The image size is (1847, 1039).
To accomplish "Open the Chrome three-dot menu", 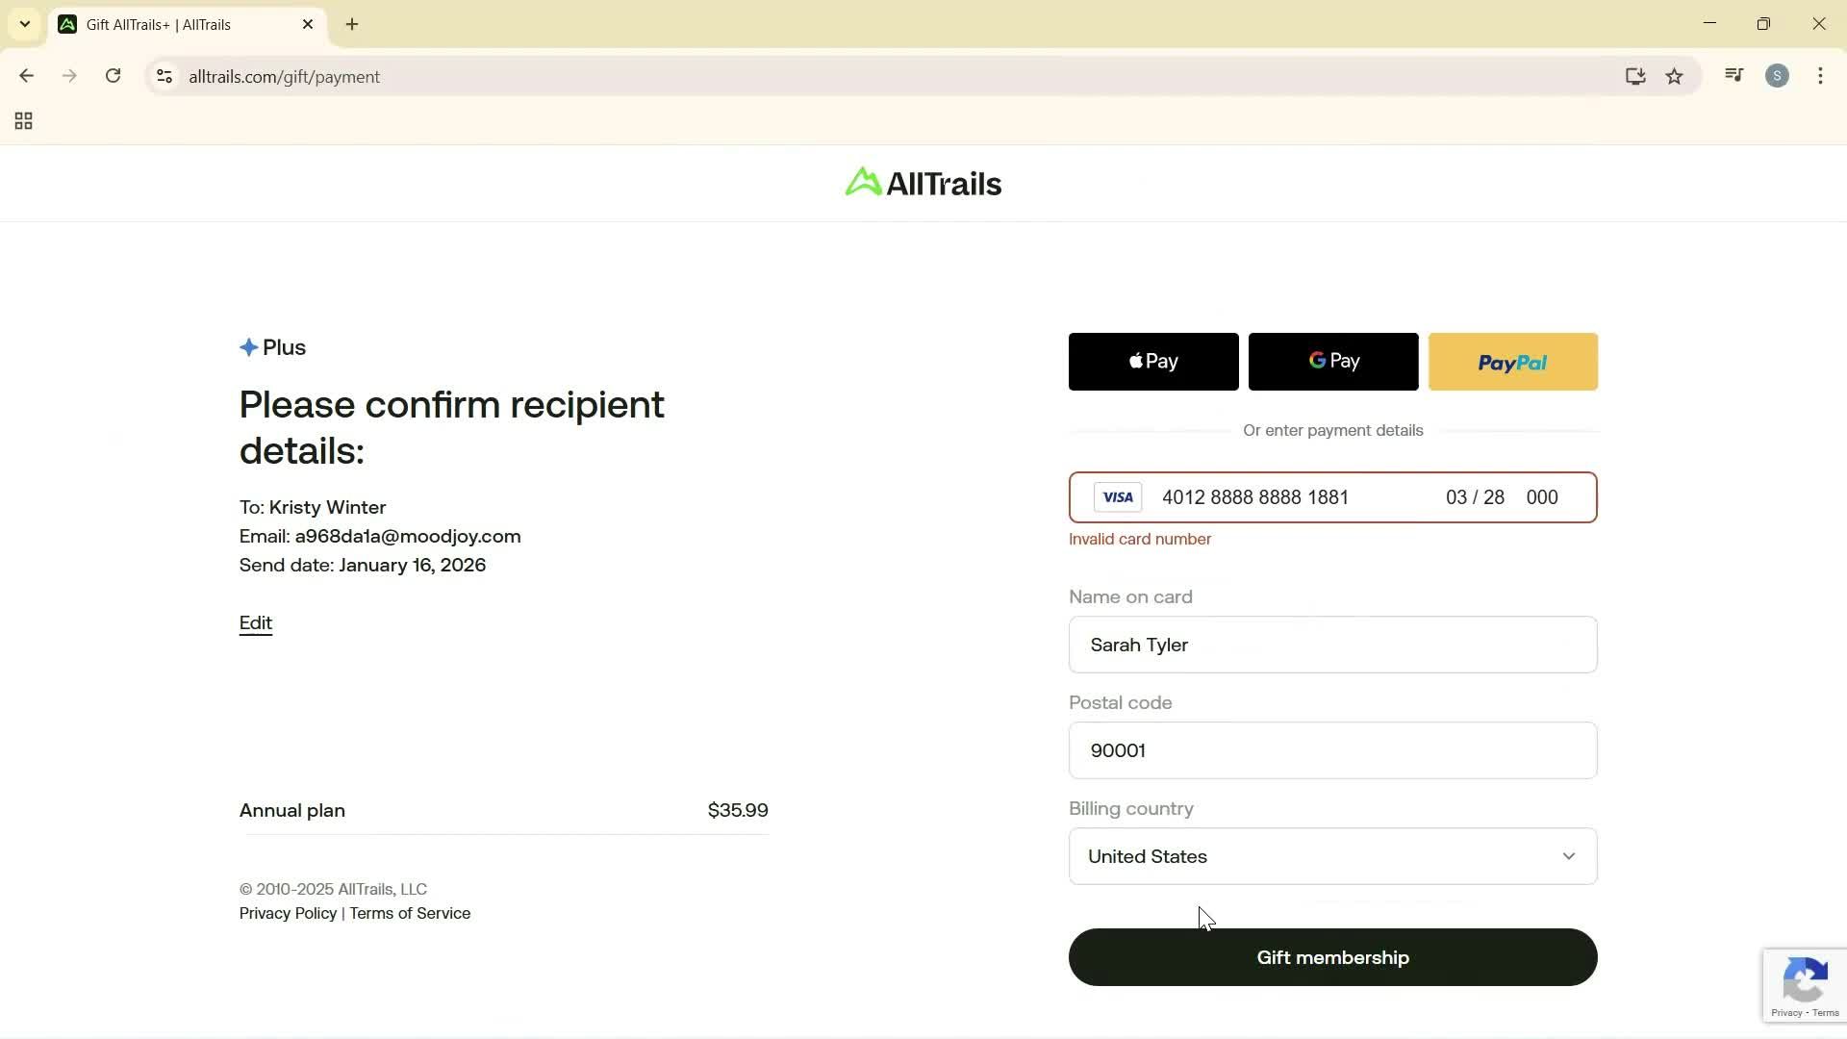I will 1820,76.
